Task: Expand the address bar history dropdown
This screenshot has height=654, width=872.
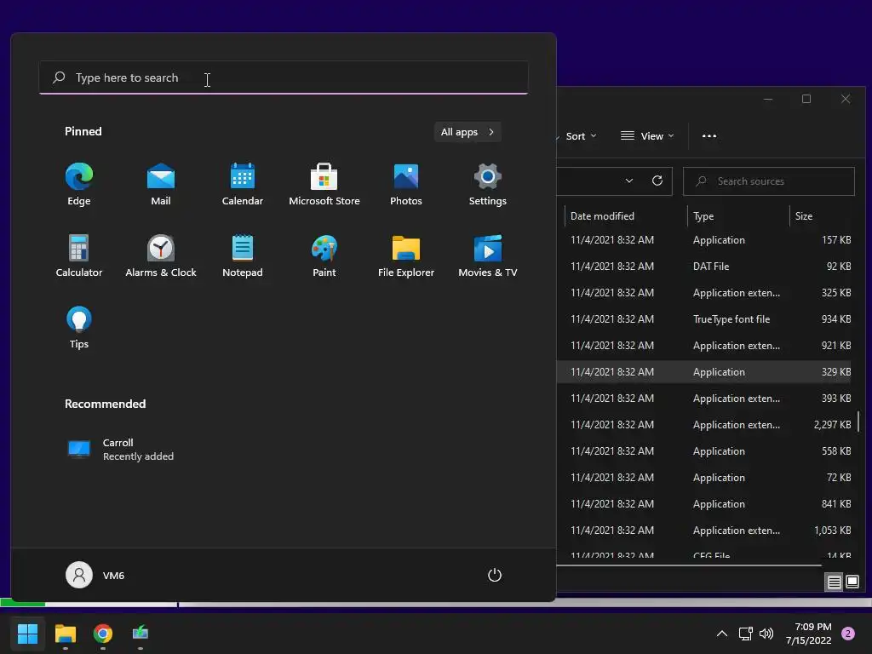Action: pyautogui.click(x=629, y=181)
